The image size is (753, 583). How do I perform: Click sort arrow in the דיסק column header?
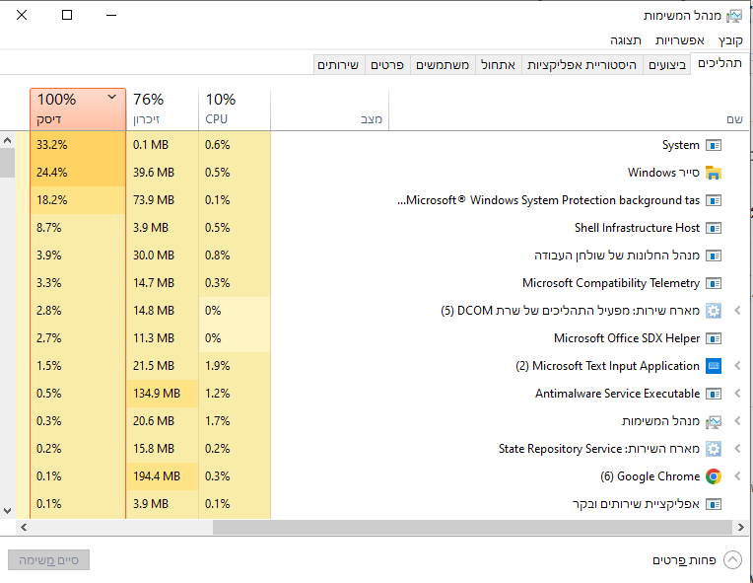112,97
